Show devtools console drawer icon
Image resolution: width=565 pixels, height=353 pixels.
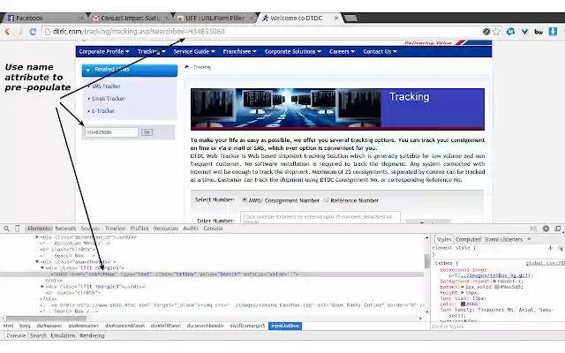pos(533,229)
